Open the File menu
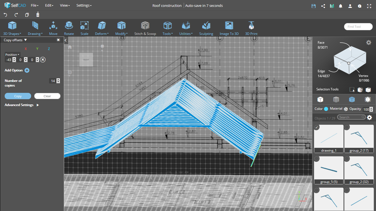Image resolution: width=376 pixels, height=211 pixels. click(34, 5)
